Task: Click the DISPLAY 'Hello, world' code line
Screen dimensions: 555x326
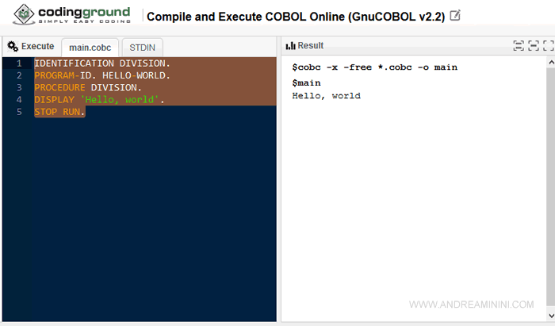Action: pyautogui.click(x=99, y=100)
